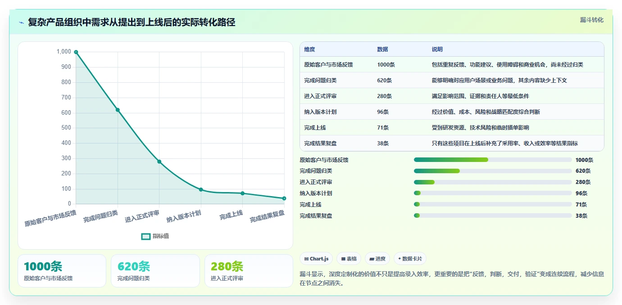Screen dimensions: 622x305
Task: Click the 38条 cell in the table
Action: point(383,144)
